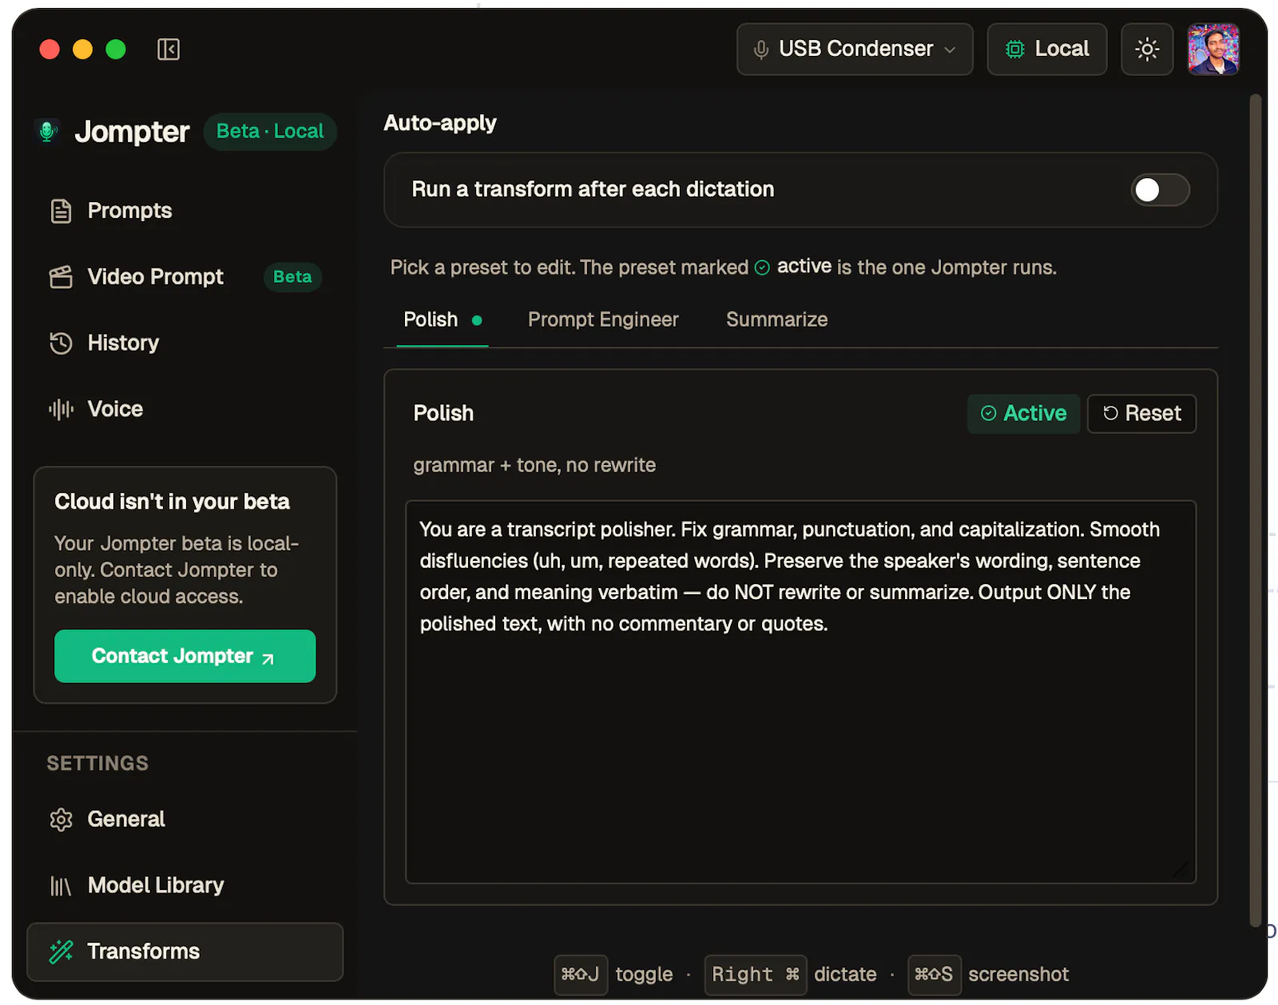Click the General settings gear icon
Viewport: 1278px width, 1005px height.
click(61, 820)
